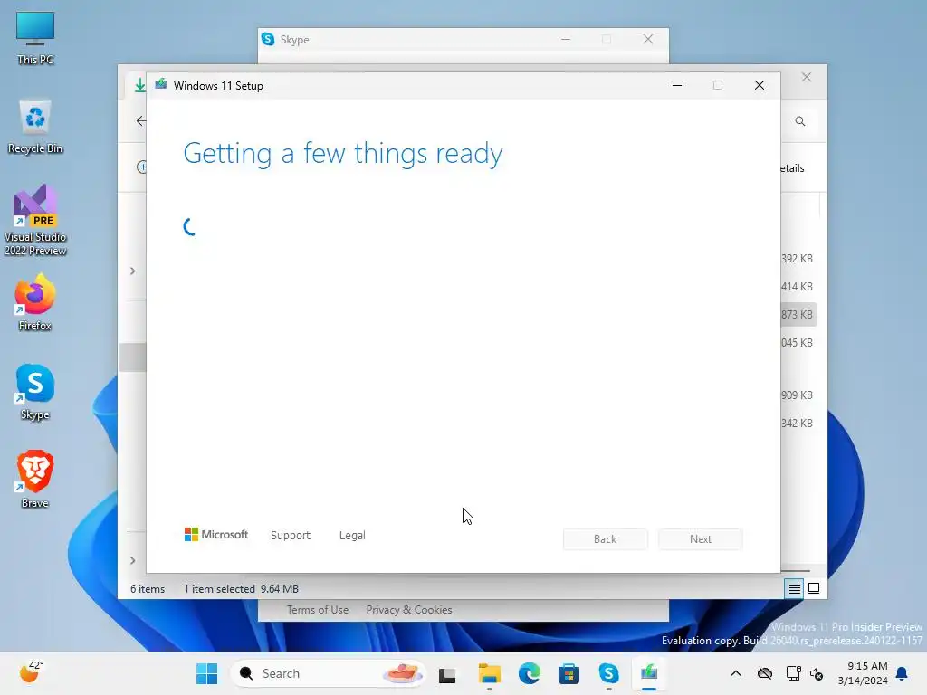
Task: Open the weather widget showing 42°
Action: click(x=31, y=672)
